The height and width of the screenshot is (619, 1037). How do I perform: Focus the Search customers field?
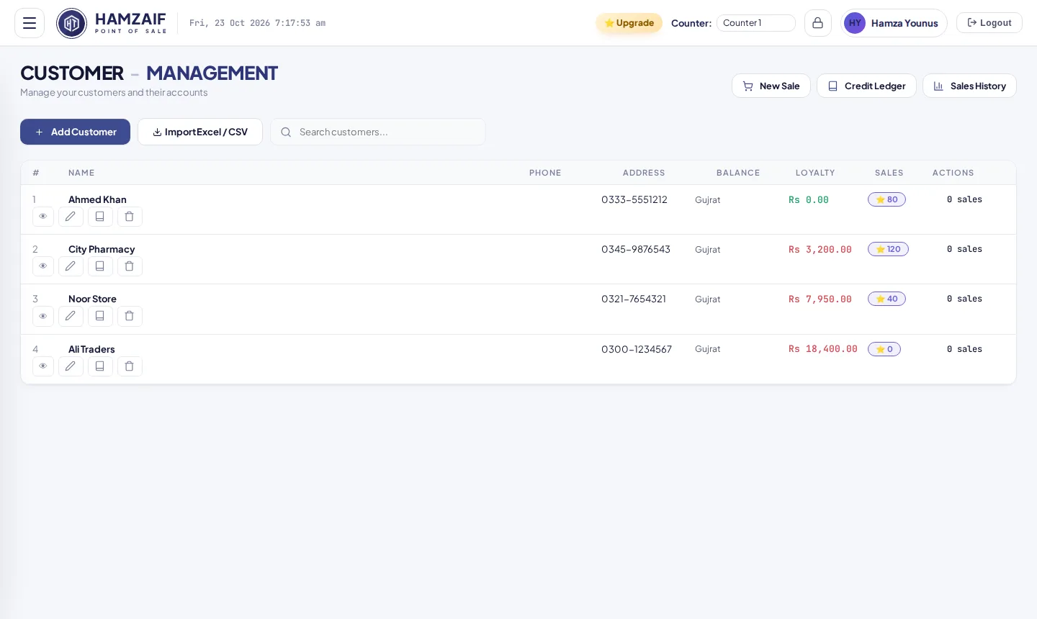(378, 132)
